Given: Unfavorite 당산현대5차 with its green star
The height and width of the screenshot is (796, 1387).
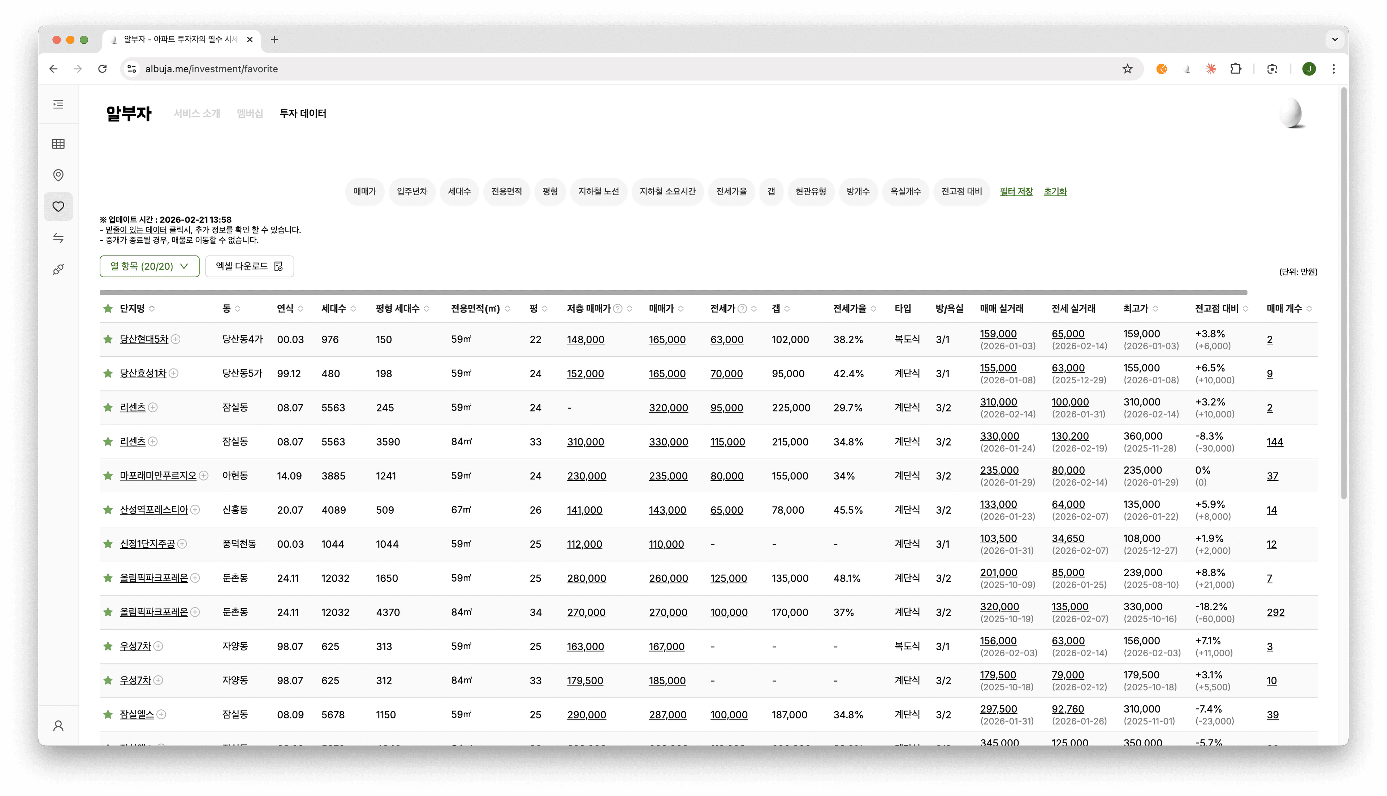Looking at the screenshot, I should coord(108,339).
